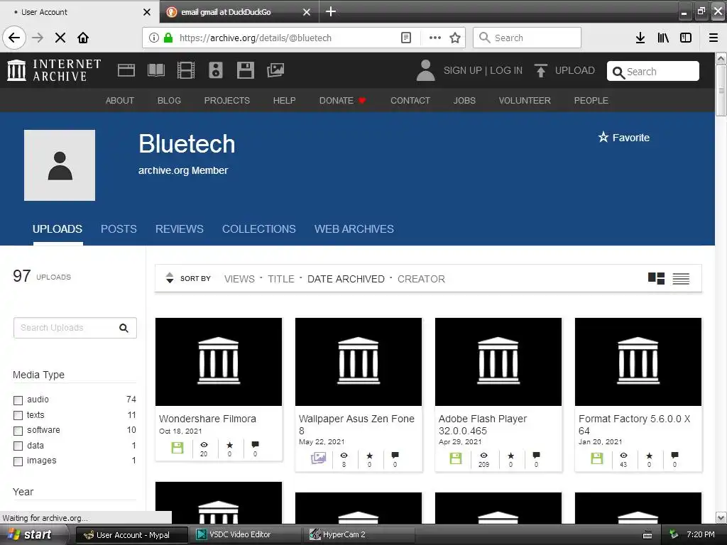The image size is (727, 545).
Task: Open the About menu link
Action: 119,101
